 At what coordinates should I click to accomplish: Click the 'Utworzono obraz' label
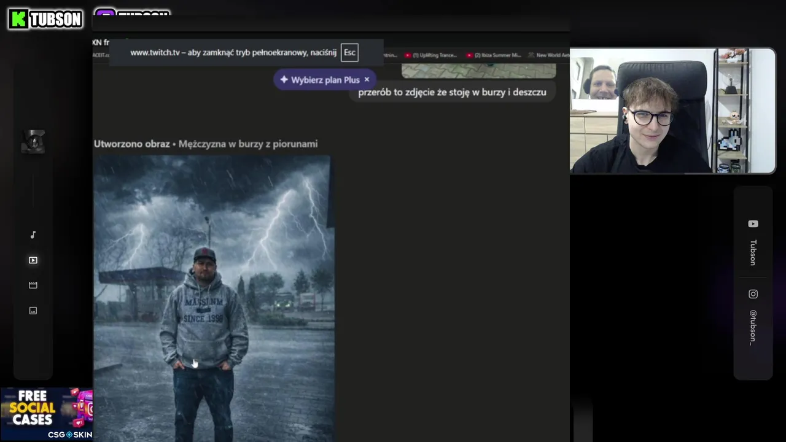pyautogui.click(x=131, y=144)
